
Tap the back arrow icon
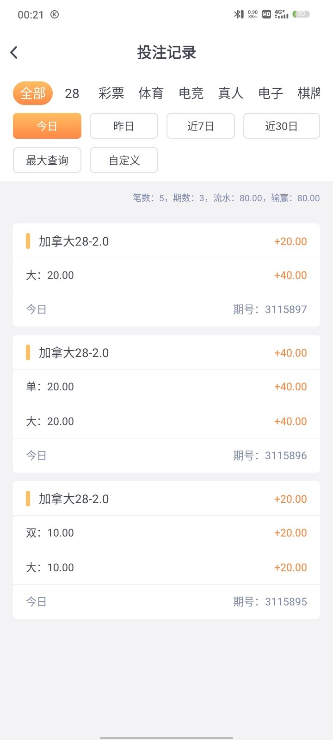tap(14, 53)
